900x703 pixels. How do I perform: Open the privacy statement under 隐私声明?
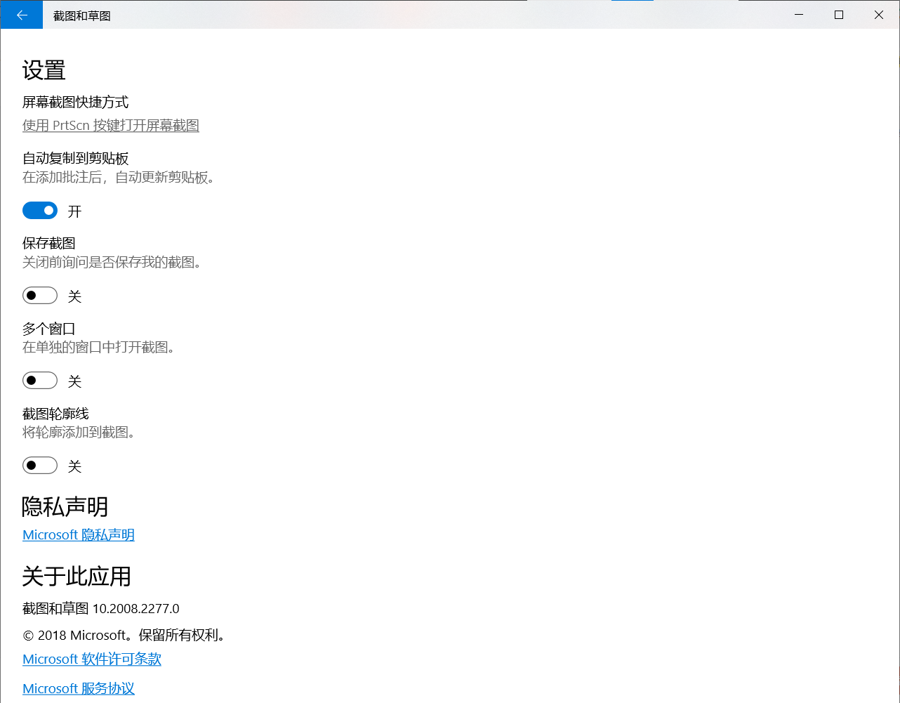tap(78, 534)
